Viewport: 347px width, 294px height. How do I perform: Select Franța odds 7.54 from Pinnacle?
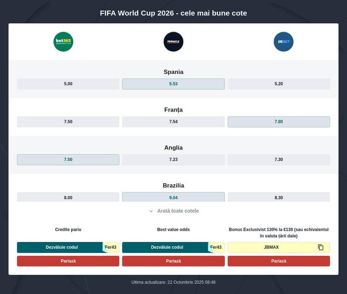[173, 122]
